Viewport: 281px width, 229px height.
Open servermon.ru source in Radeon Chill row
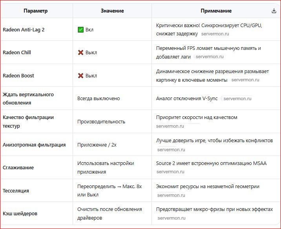[209, 57]
